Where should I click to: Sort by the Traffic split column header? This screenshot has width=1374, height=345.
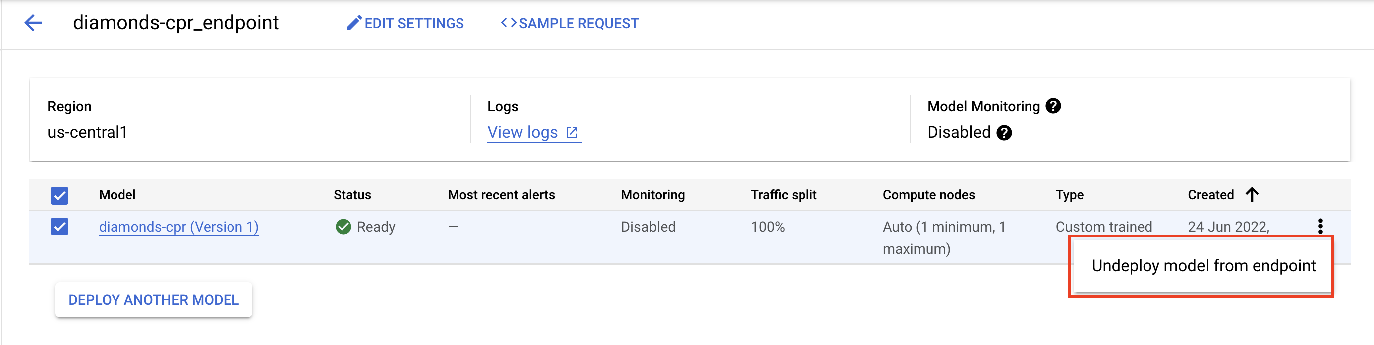click(783, 195)
